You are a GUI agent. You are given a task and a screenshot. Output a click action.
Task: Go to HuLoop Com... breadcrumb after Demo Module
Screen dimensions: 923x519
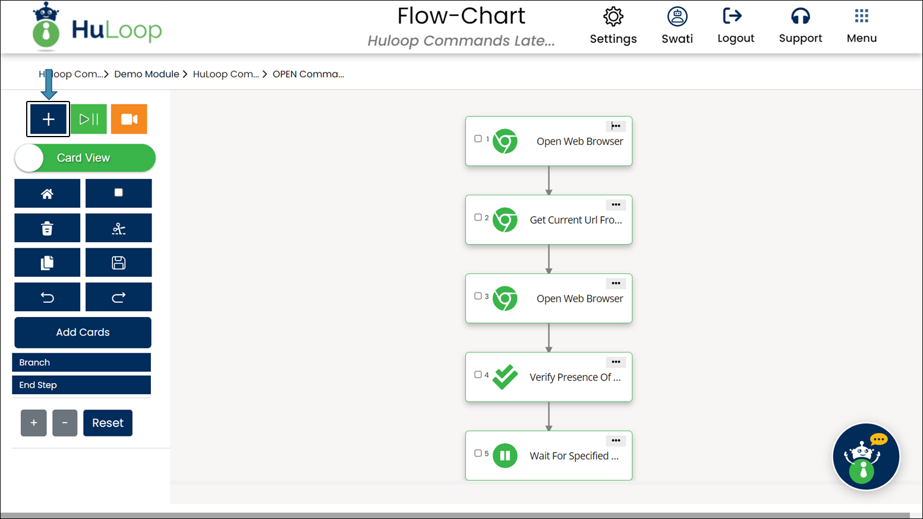pyautogui.click(x=226, y=74)
